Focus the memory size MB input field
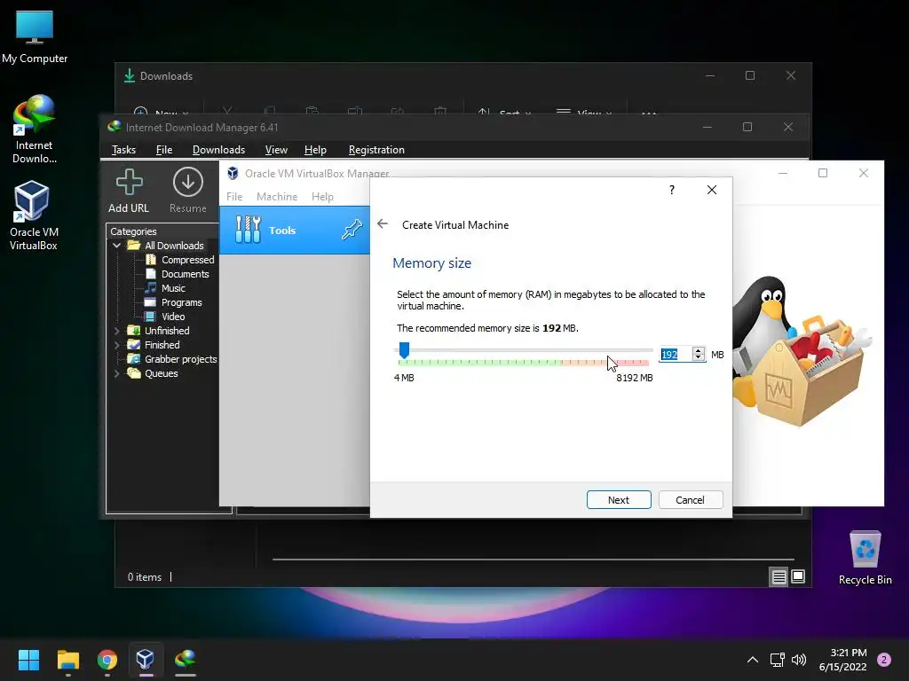Image resolution: width=909 pixels, height=681 pixels. coord(675,355)
